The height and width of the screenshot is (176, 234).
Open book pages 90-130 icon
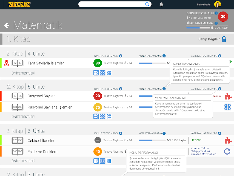(18, 96)
